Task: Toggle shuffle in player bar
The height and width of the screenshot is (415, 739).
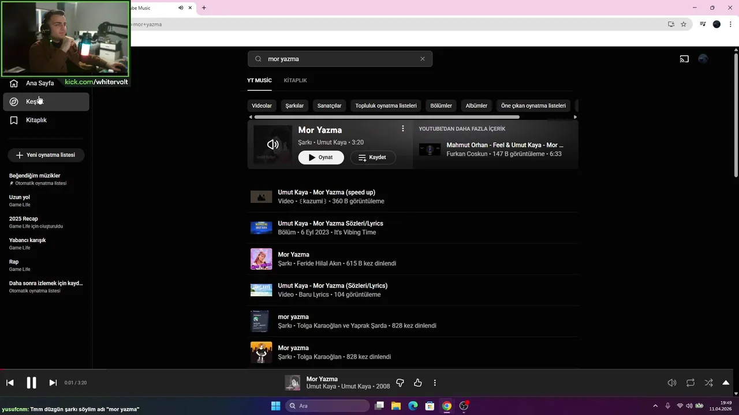Action: click(708, 383)
